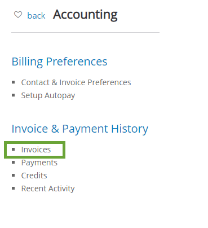This screenshot has width=208, height=228.
Task: Open the Invoices list
Action: (36, 150)
